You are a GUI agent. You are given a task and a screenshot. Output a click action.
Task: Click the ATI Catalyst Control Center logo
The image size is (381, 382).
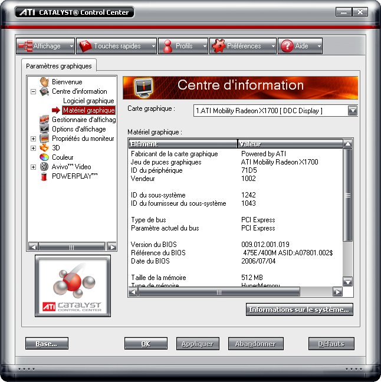pyautogui.click(x=72, y=286)
